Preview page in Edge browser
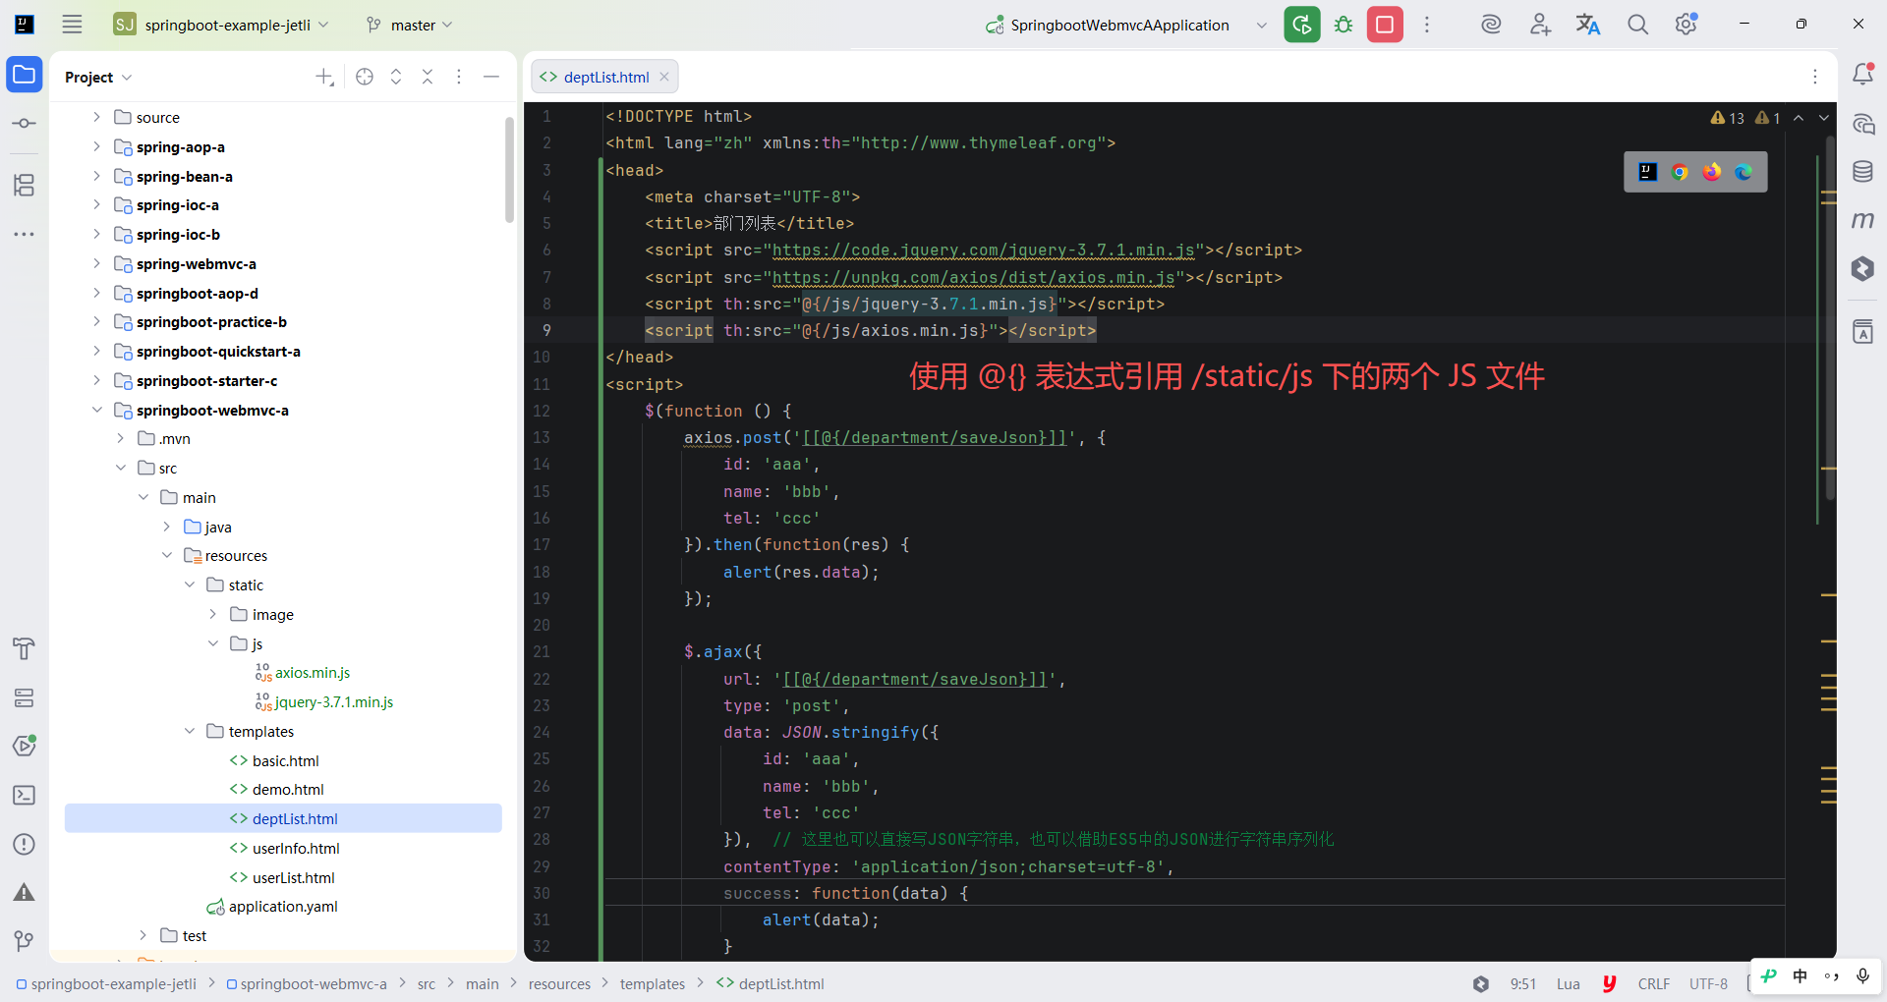The image size is (1887, 1002). point(1744,172)
